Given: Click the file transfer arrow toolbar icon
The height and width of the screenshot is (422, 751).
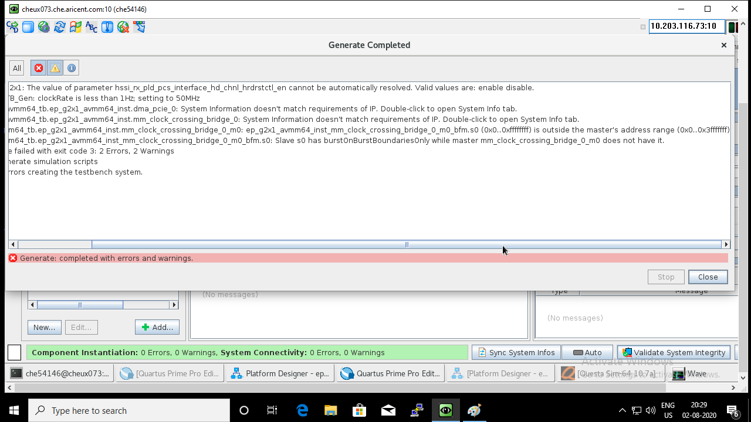Looking at the screenshot, I should 139,27.
